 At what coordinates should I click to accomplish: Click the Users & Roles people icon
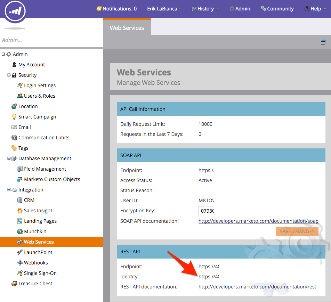[19, 96]
